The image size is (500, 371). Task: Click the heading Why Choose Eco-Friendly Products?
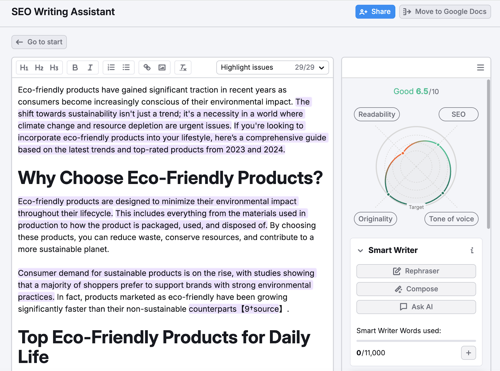click(170, 178)
